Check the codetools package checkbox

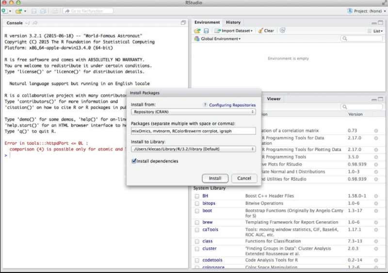(197, 260)
